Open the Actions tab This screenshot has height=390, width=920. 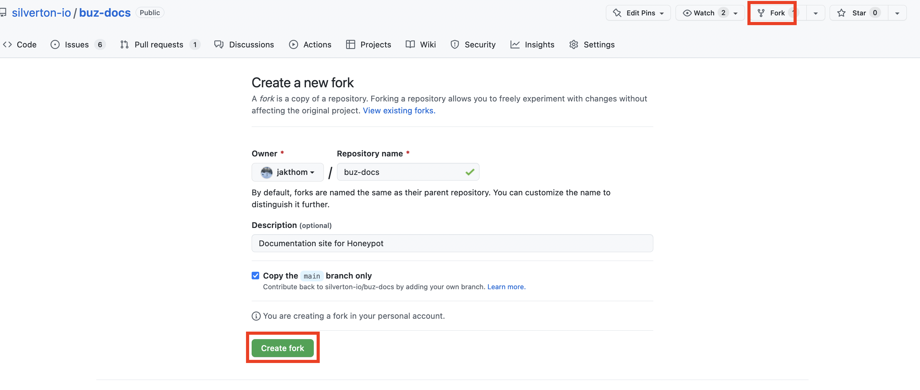[x=310, y=45]
